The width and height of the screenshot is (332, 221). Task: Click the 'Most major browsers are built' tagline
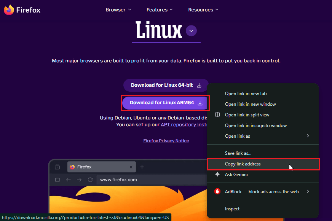click(166, 61)
